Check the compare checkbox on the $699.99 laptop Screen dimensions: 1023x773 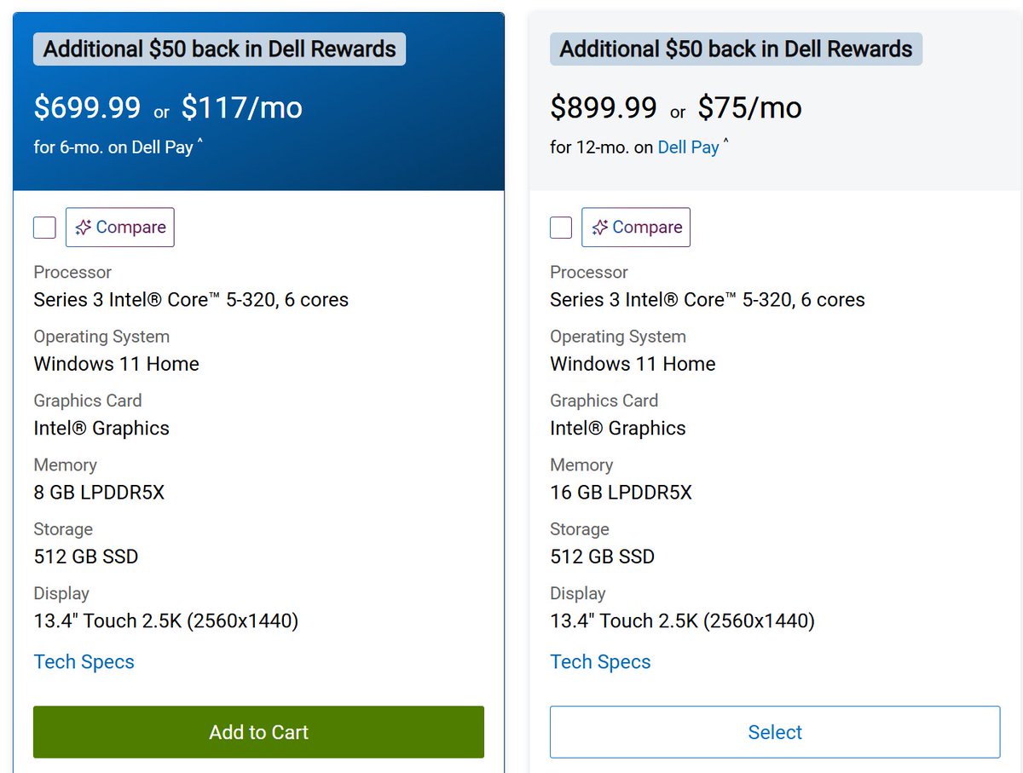click(x=44, y=228)
